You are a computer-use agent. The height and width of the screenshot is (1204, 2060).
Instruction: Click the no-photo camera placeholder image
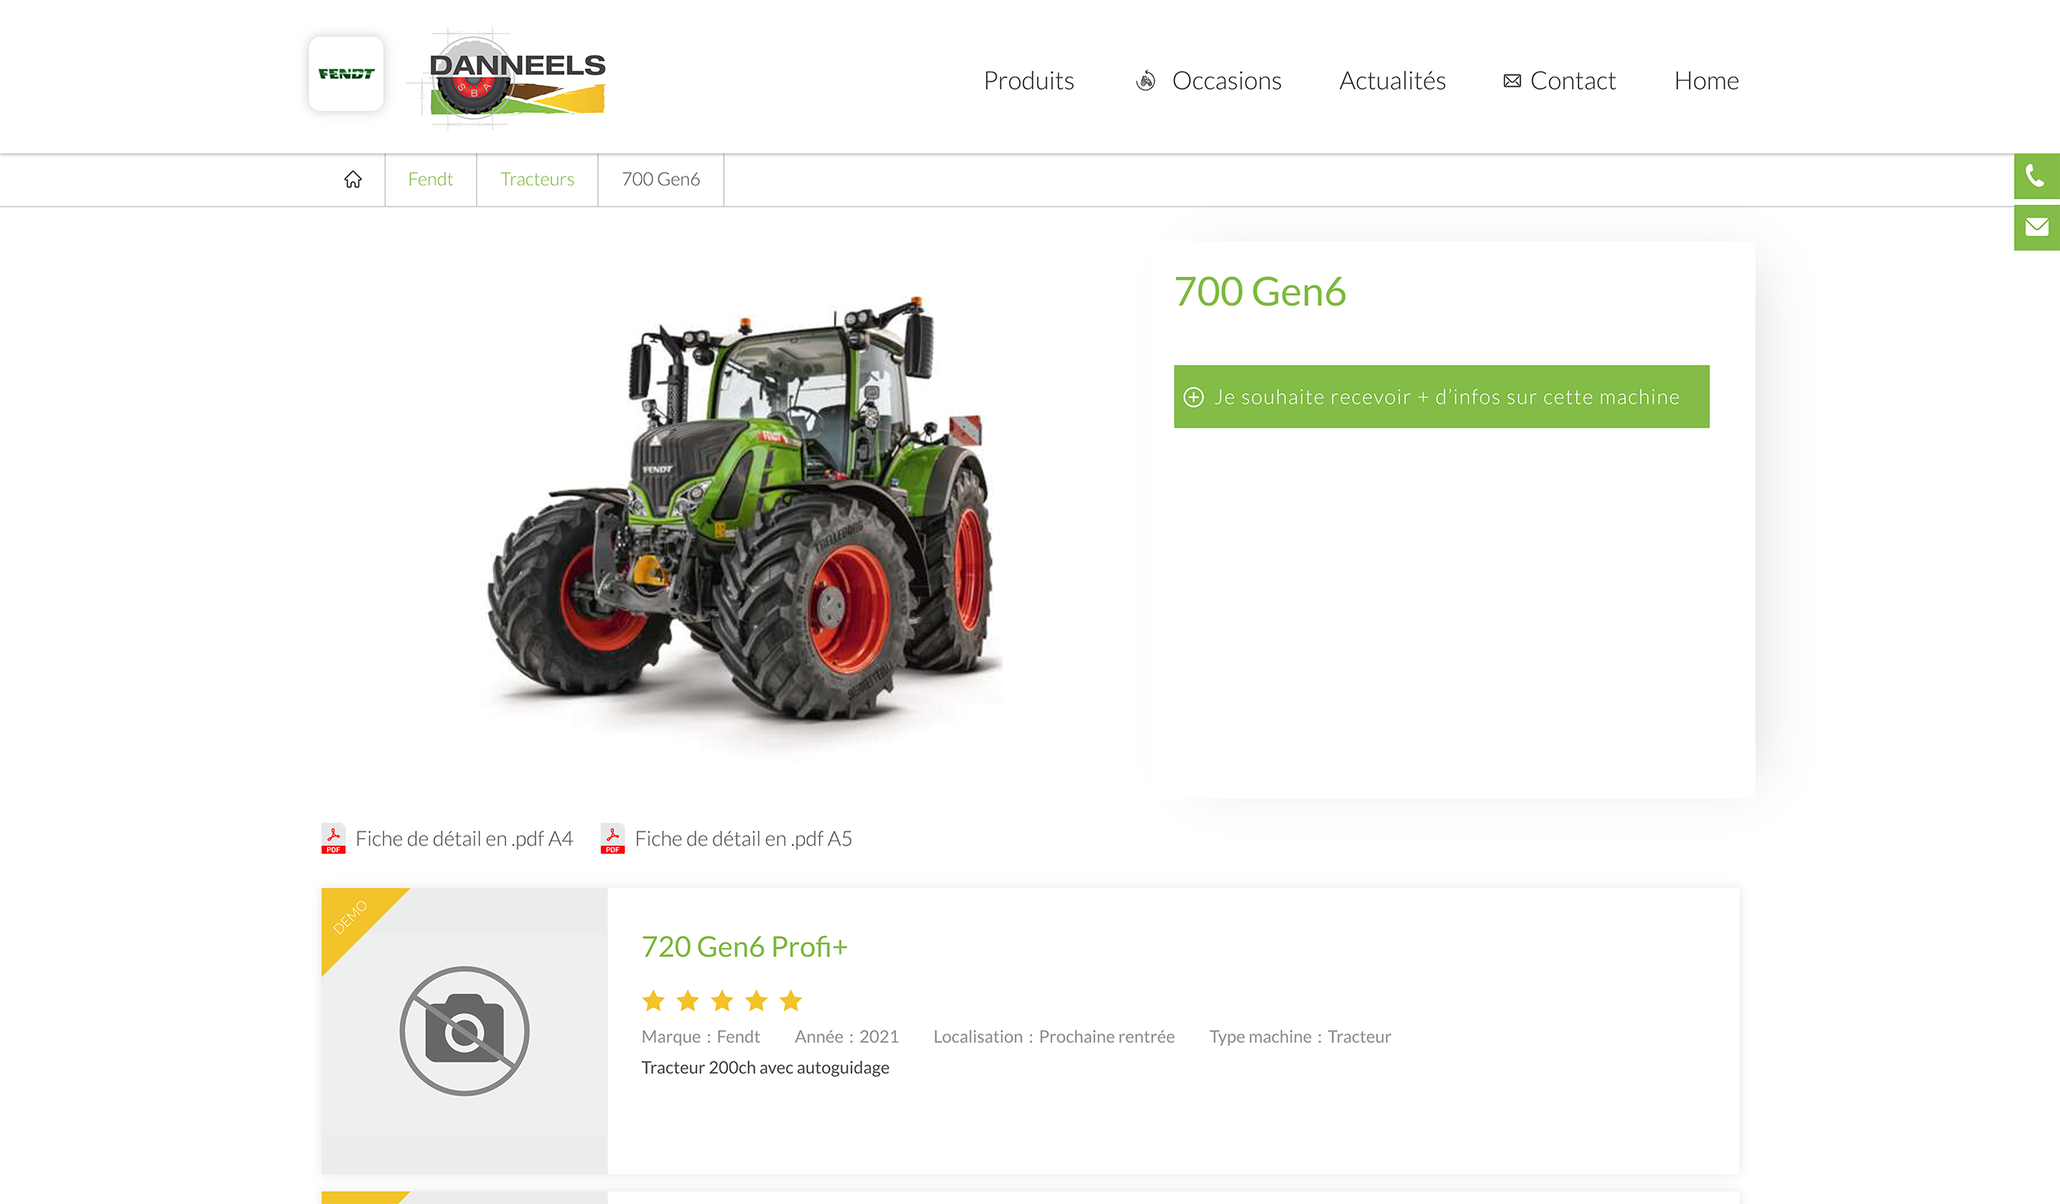(x=464, y=1030)
